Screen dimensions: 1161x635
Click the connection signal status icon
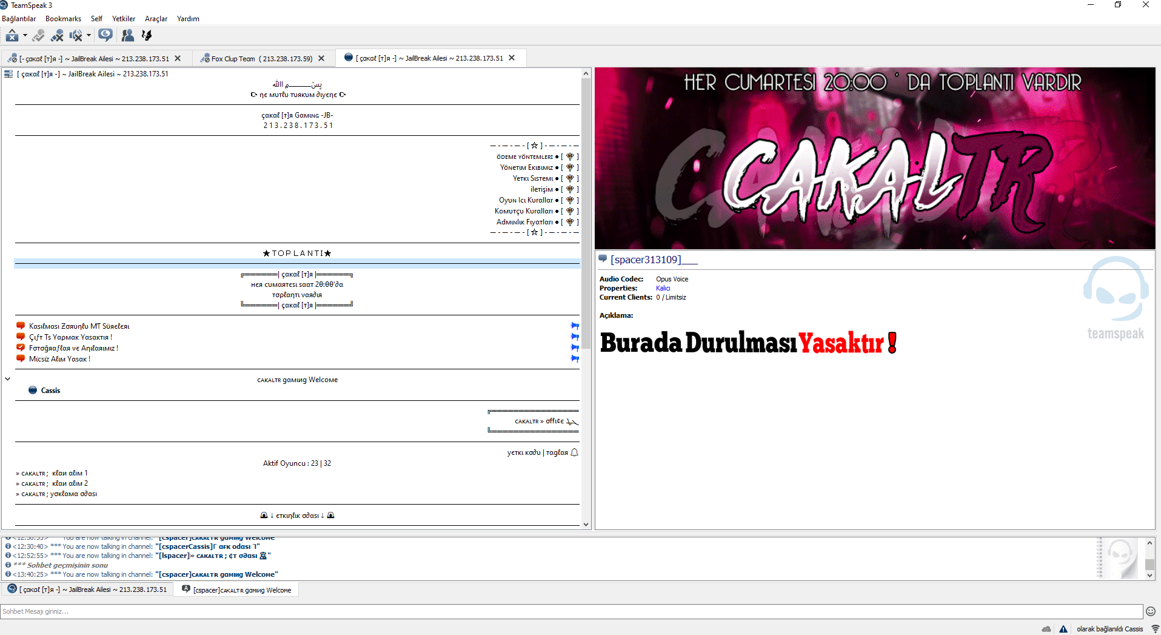(1155, 629)
